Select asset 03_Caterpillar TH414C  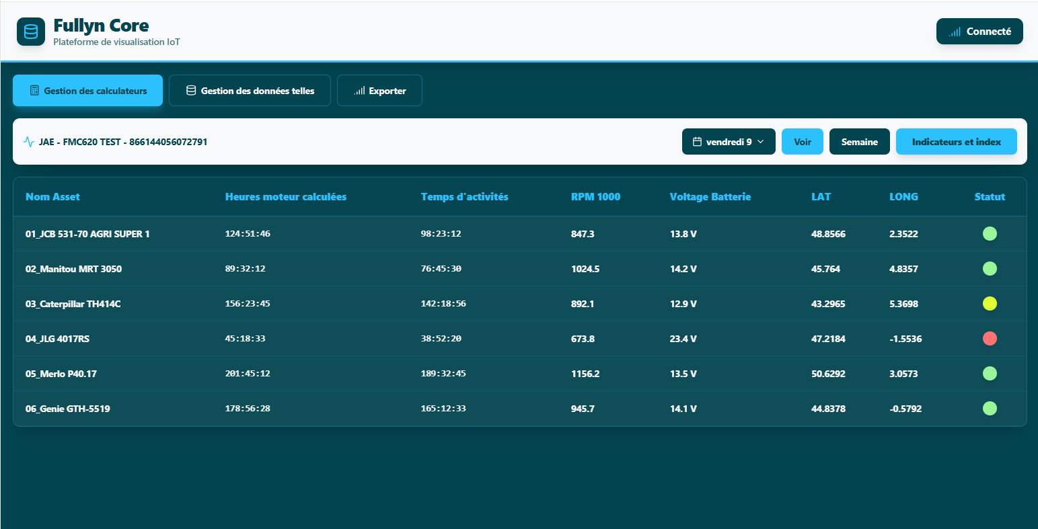point(73,304)
